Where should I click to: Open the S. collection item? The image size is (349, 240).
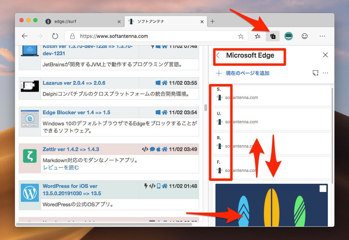point(271,95)
